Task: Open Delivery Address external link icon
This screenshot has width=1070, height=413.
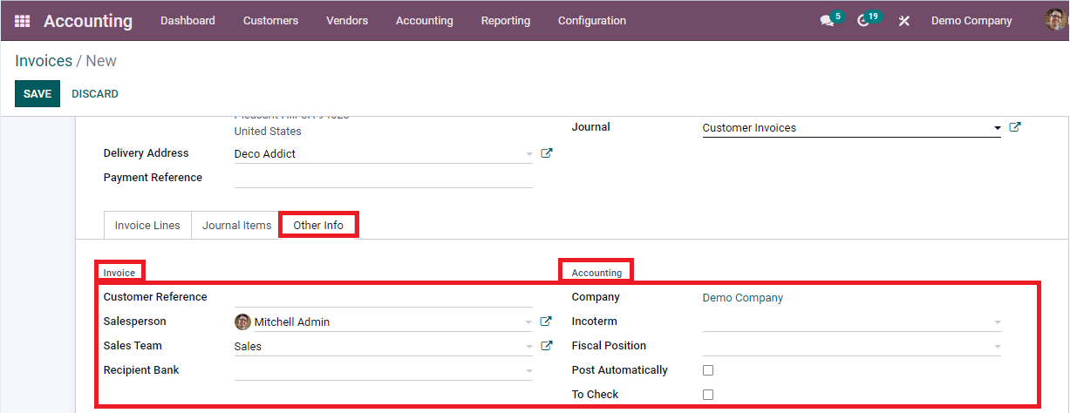Action: coord(547,153)
